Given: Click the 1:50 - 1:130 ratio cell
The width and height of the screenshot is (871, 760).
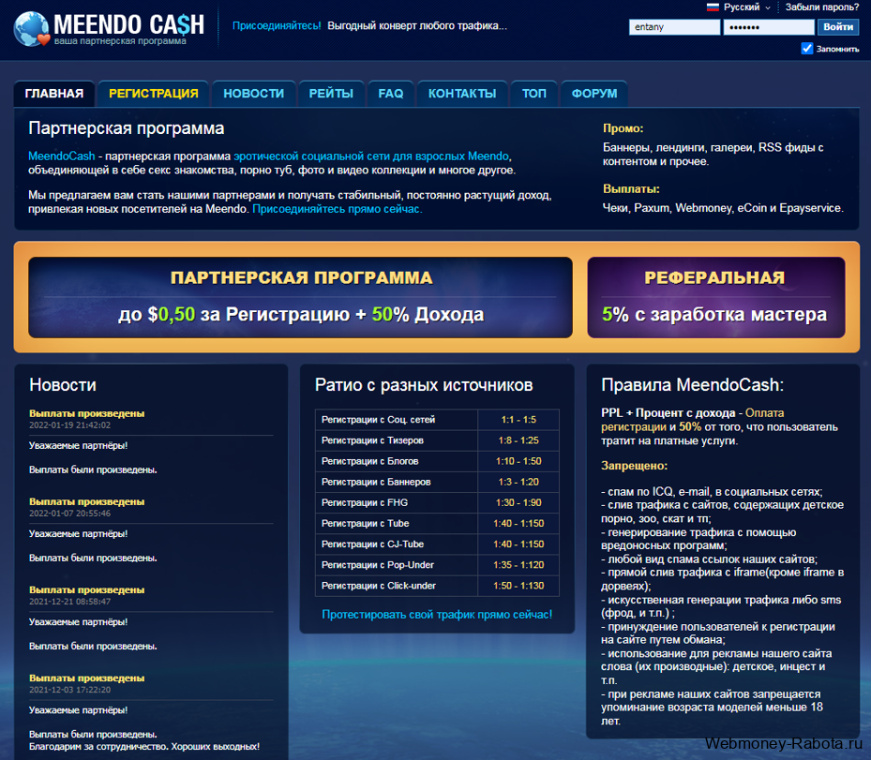Looking at the screenshot, I should click(518, 586).
